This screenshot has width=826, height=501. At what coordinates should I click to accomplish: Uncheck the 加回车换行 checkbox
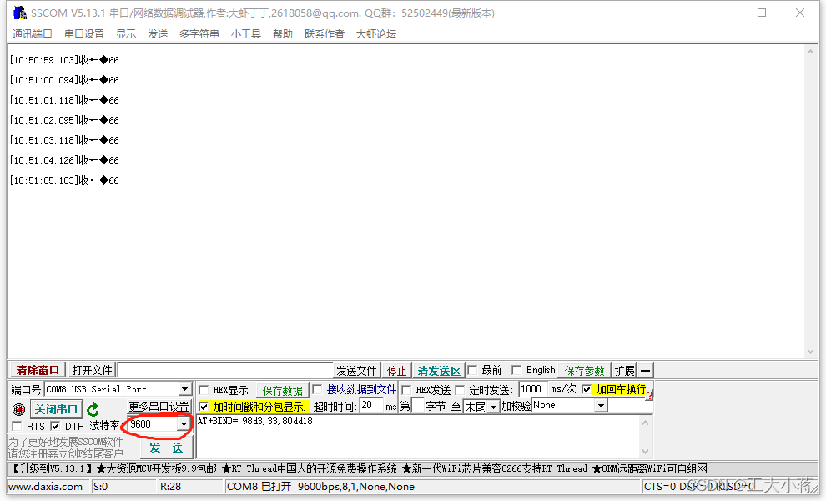tap(587, 389)
